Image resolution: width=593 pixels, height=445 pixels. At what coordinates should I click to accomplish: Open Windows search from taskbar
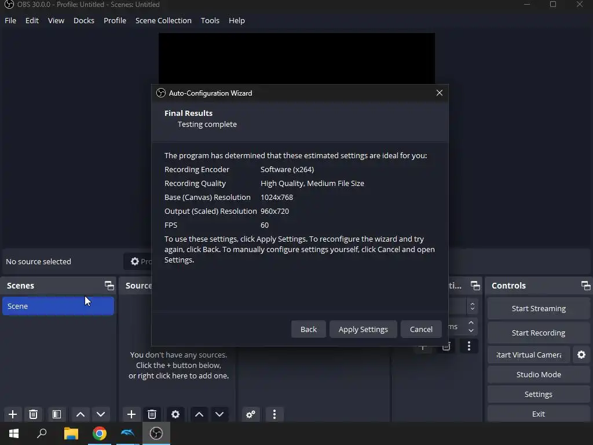pos(42,433)
